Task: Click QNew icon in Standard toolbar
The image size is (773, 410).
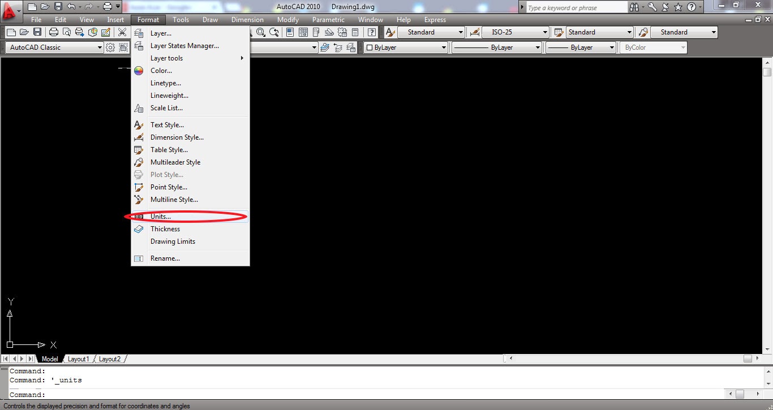Action: 10,32
